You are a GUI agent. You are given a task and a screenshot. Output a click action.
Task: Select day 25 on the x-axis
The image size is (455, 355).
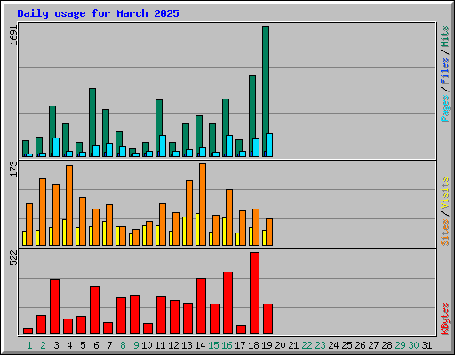pos(347,345)
